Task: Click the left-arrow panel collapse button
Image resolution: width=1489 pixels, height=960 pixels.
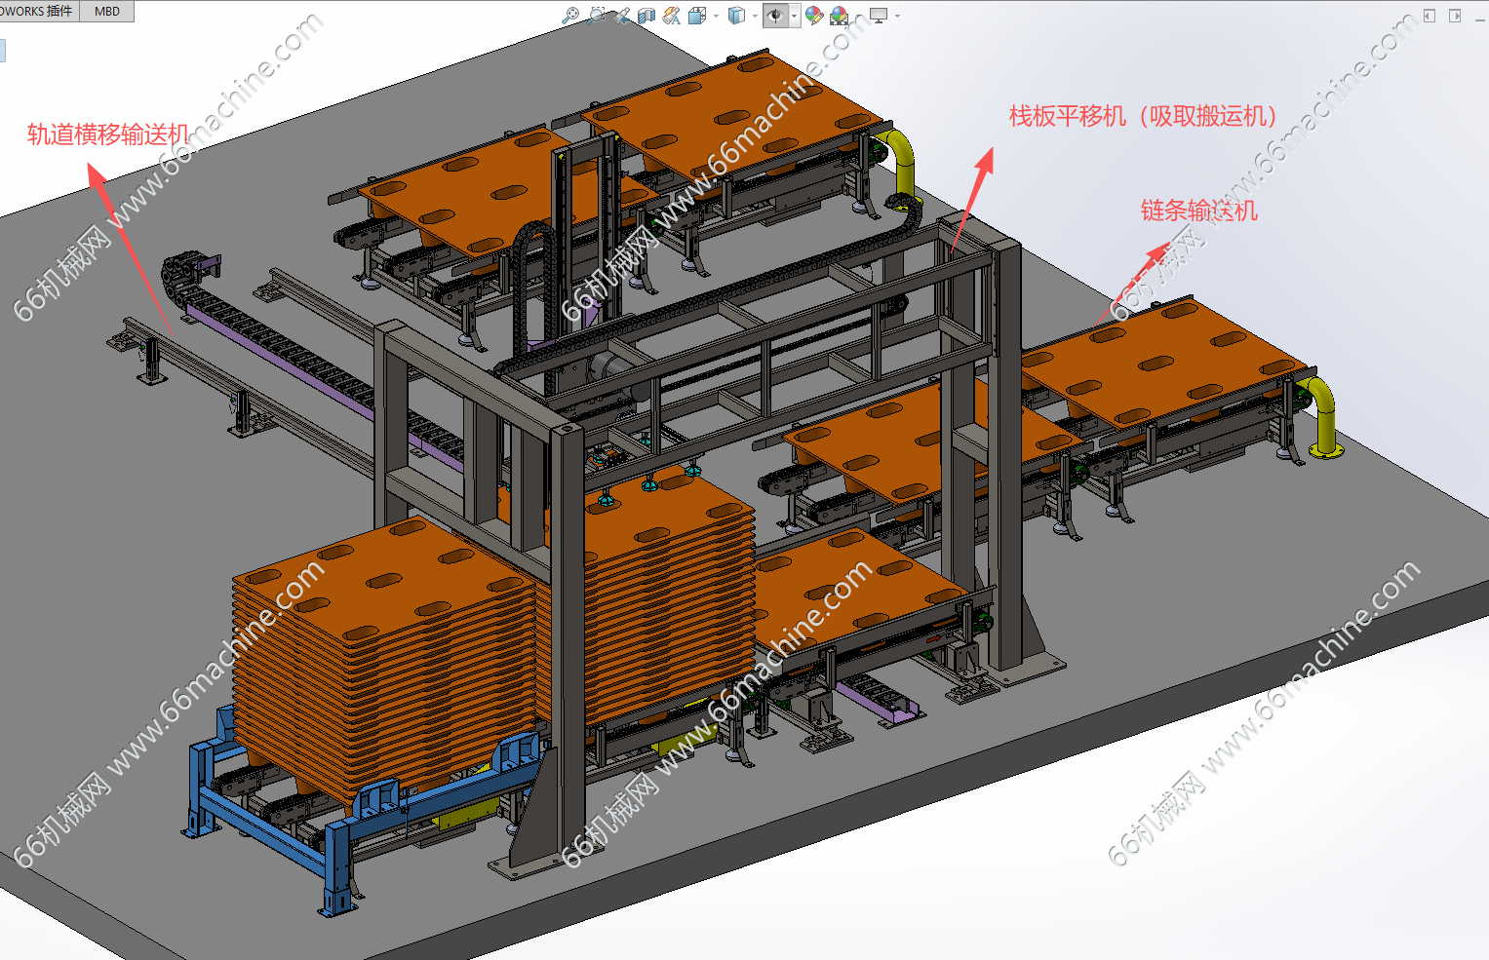Action: (x=1430, y=16)
